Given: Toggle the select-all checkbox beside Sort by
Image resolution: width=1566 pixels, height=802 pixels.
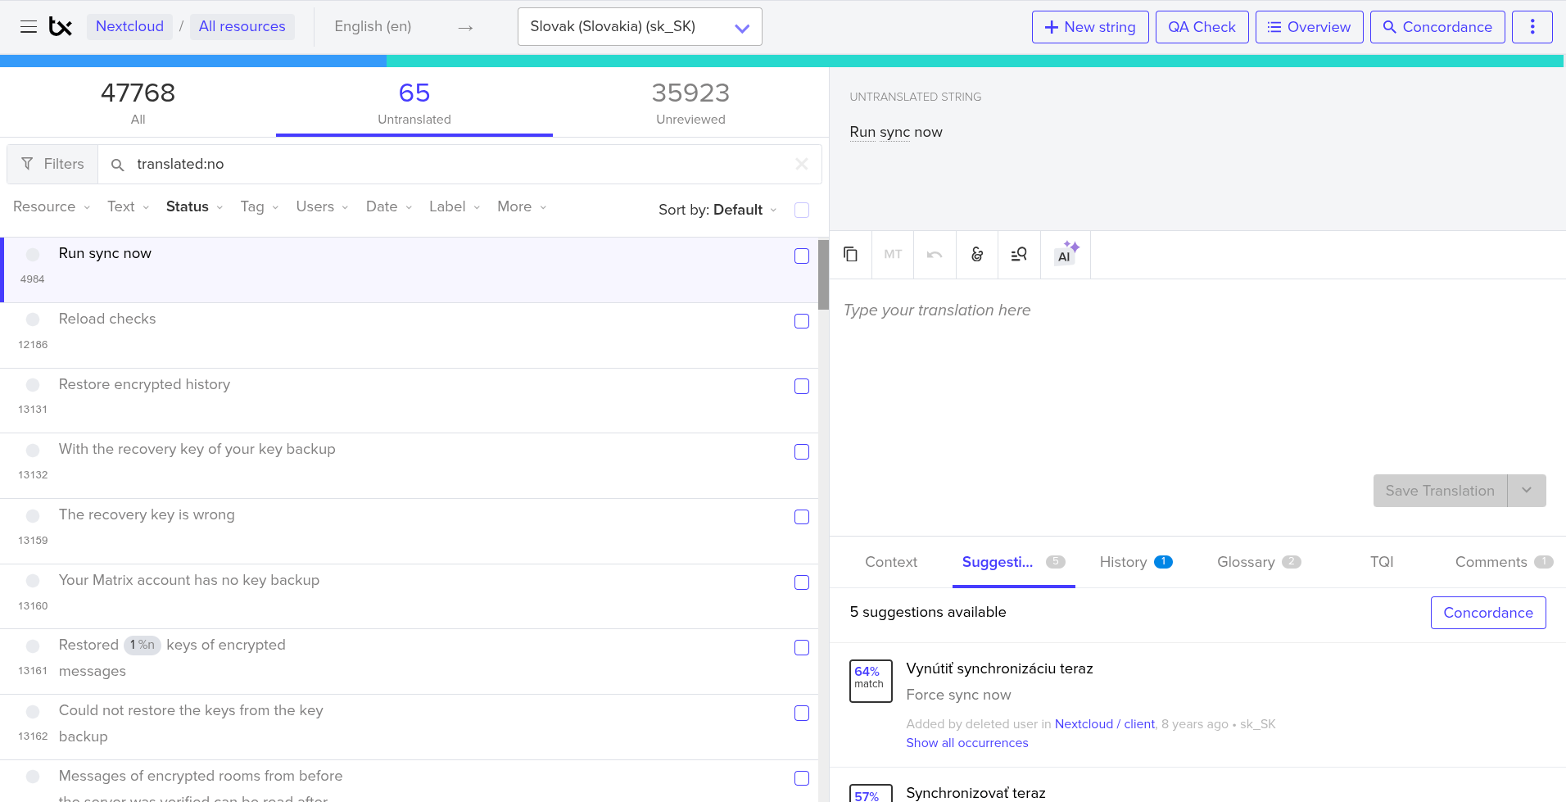Looking at the screenshot, I should [802, 210].
